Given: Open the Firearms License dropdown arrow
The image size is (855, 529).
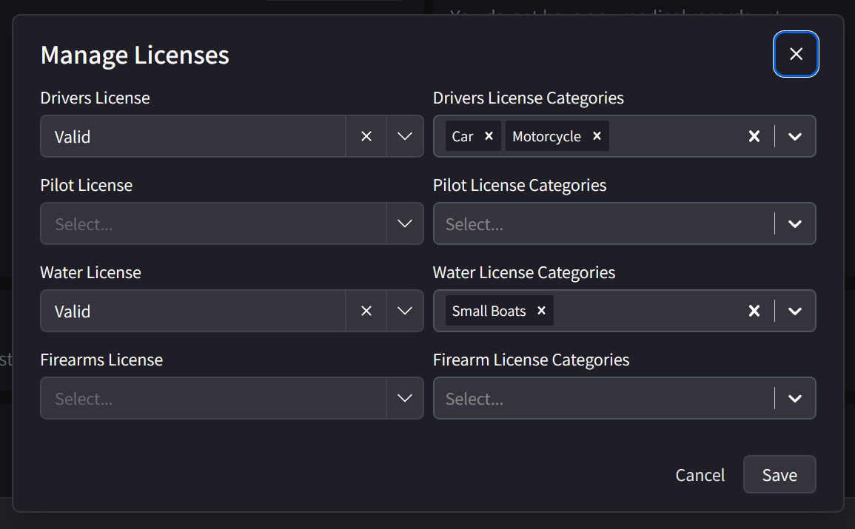Looking at the screenshot, I should tap(405, 398).
